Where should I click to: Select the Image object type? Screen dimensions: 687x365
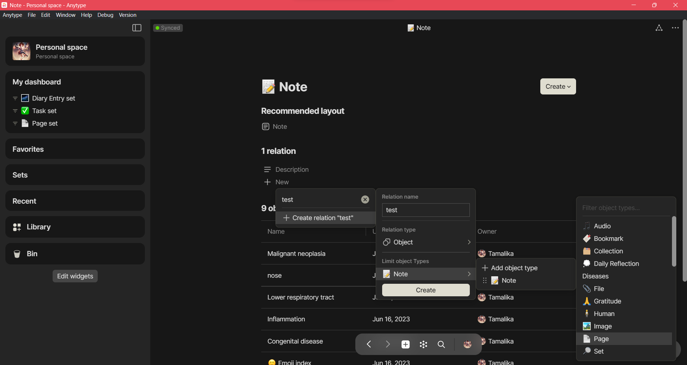click(x=624, y=326)
